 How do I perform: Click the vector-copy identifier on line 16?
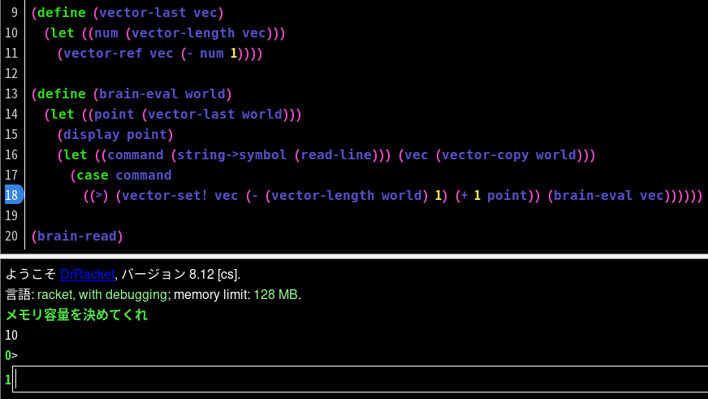click(485, 155)
